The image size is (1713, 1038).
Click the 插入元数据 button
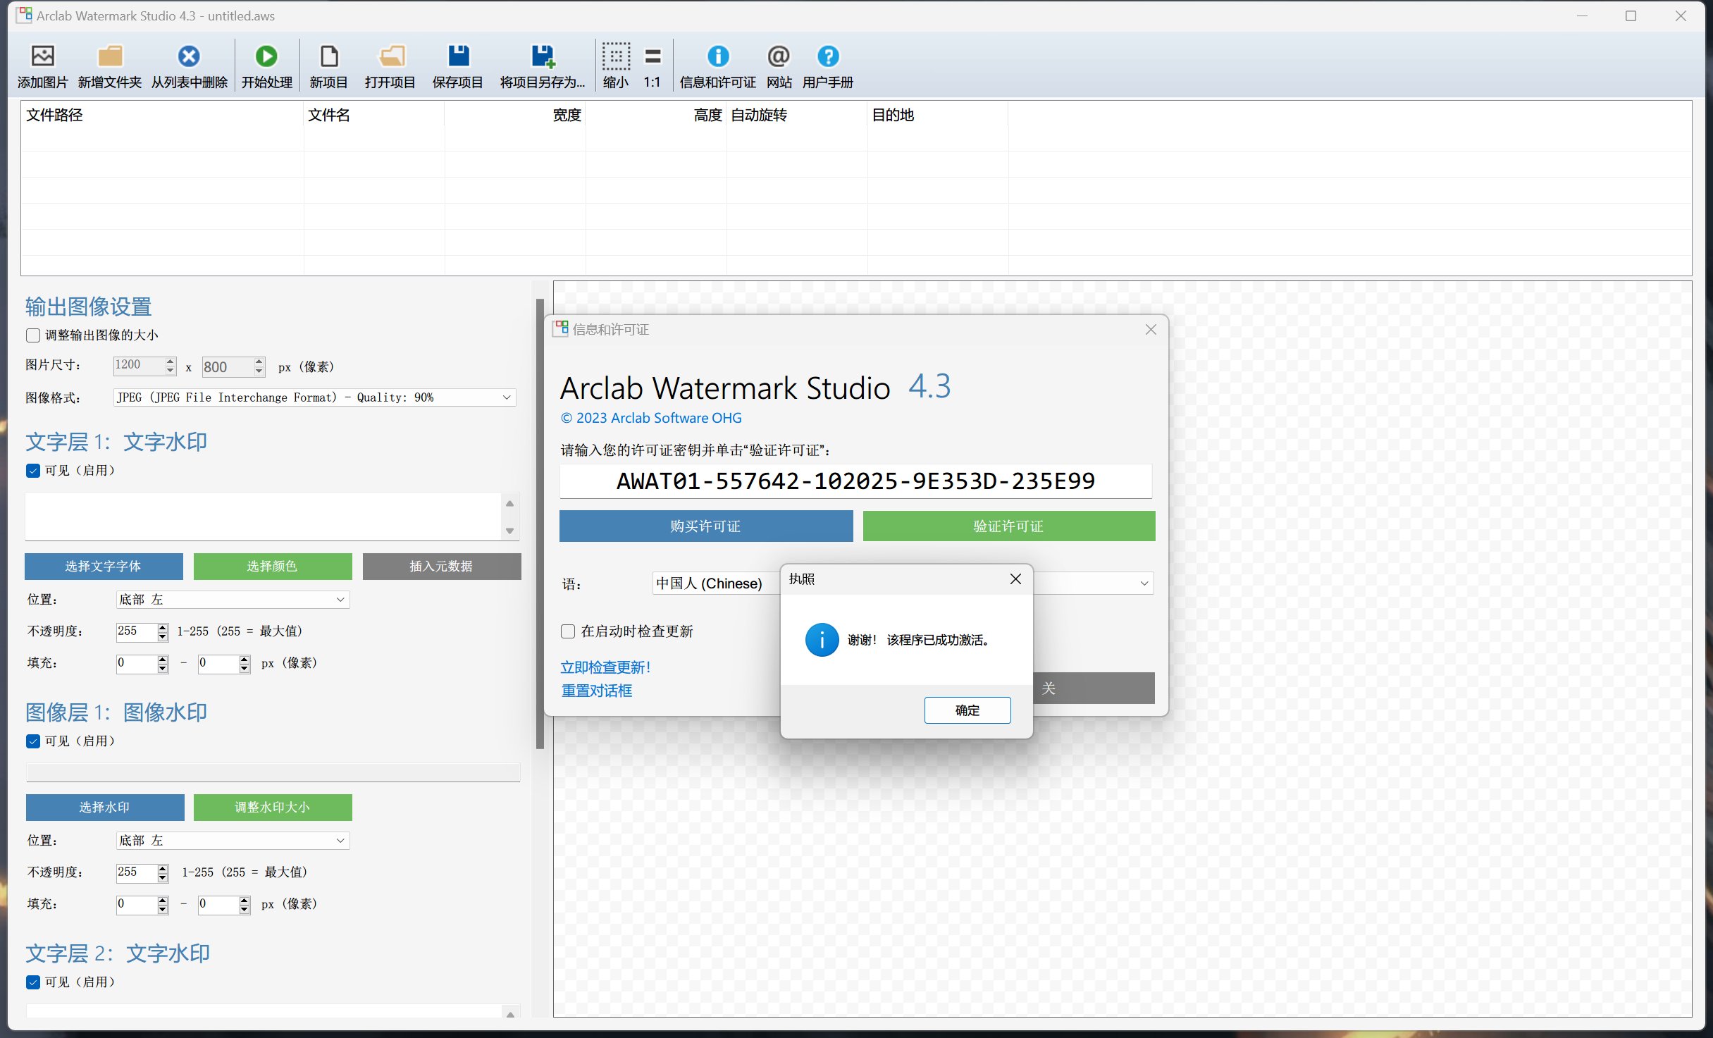(442, 566)
